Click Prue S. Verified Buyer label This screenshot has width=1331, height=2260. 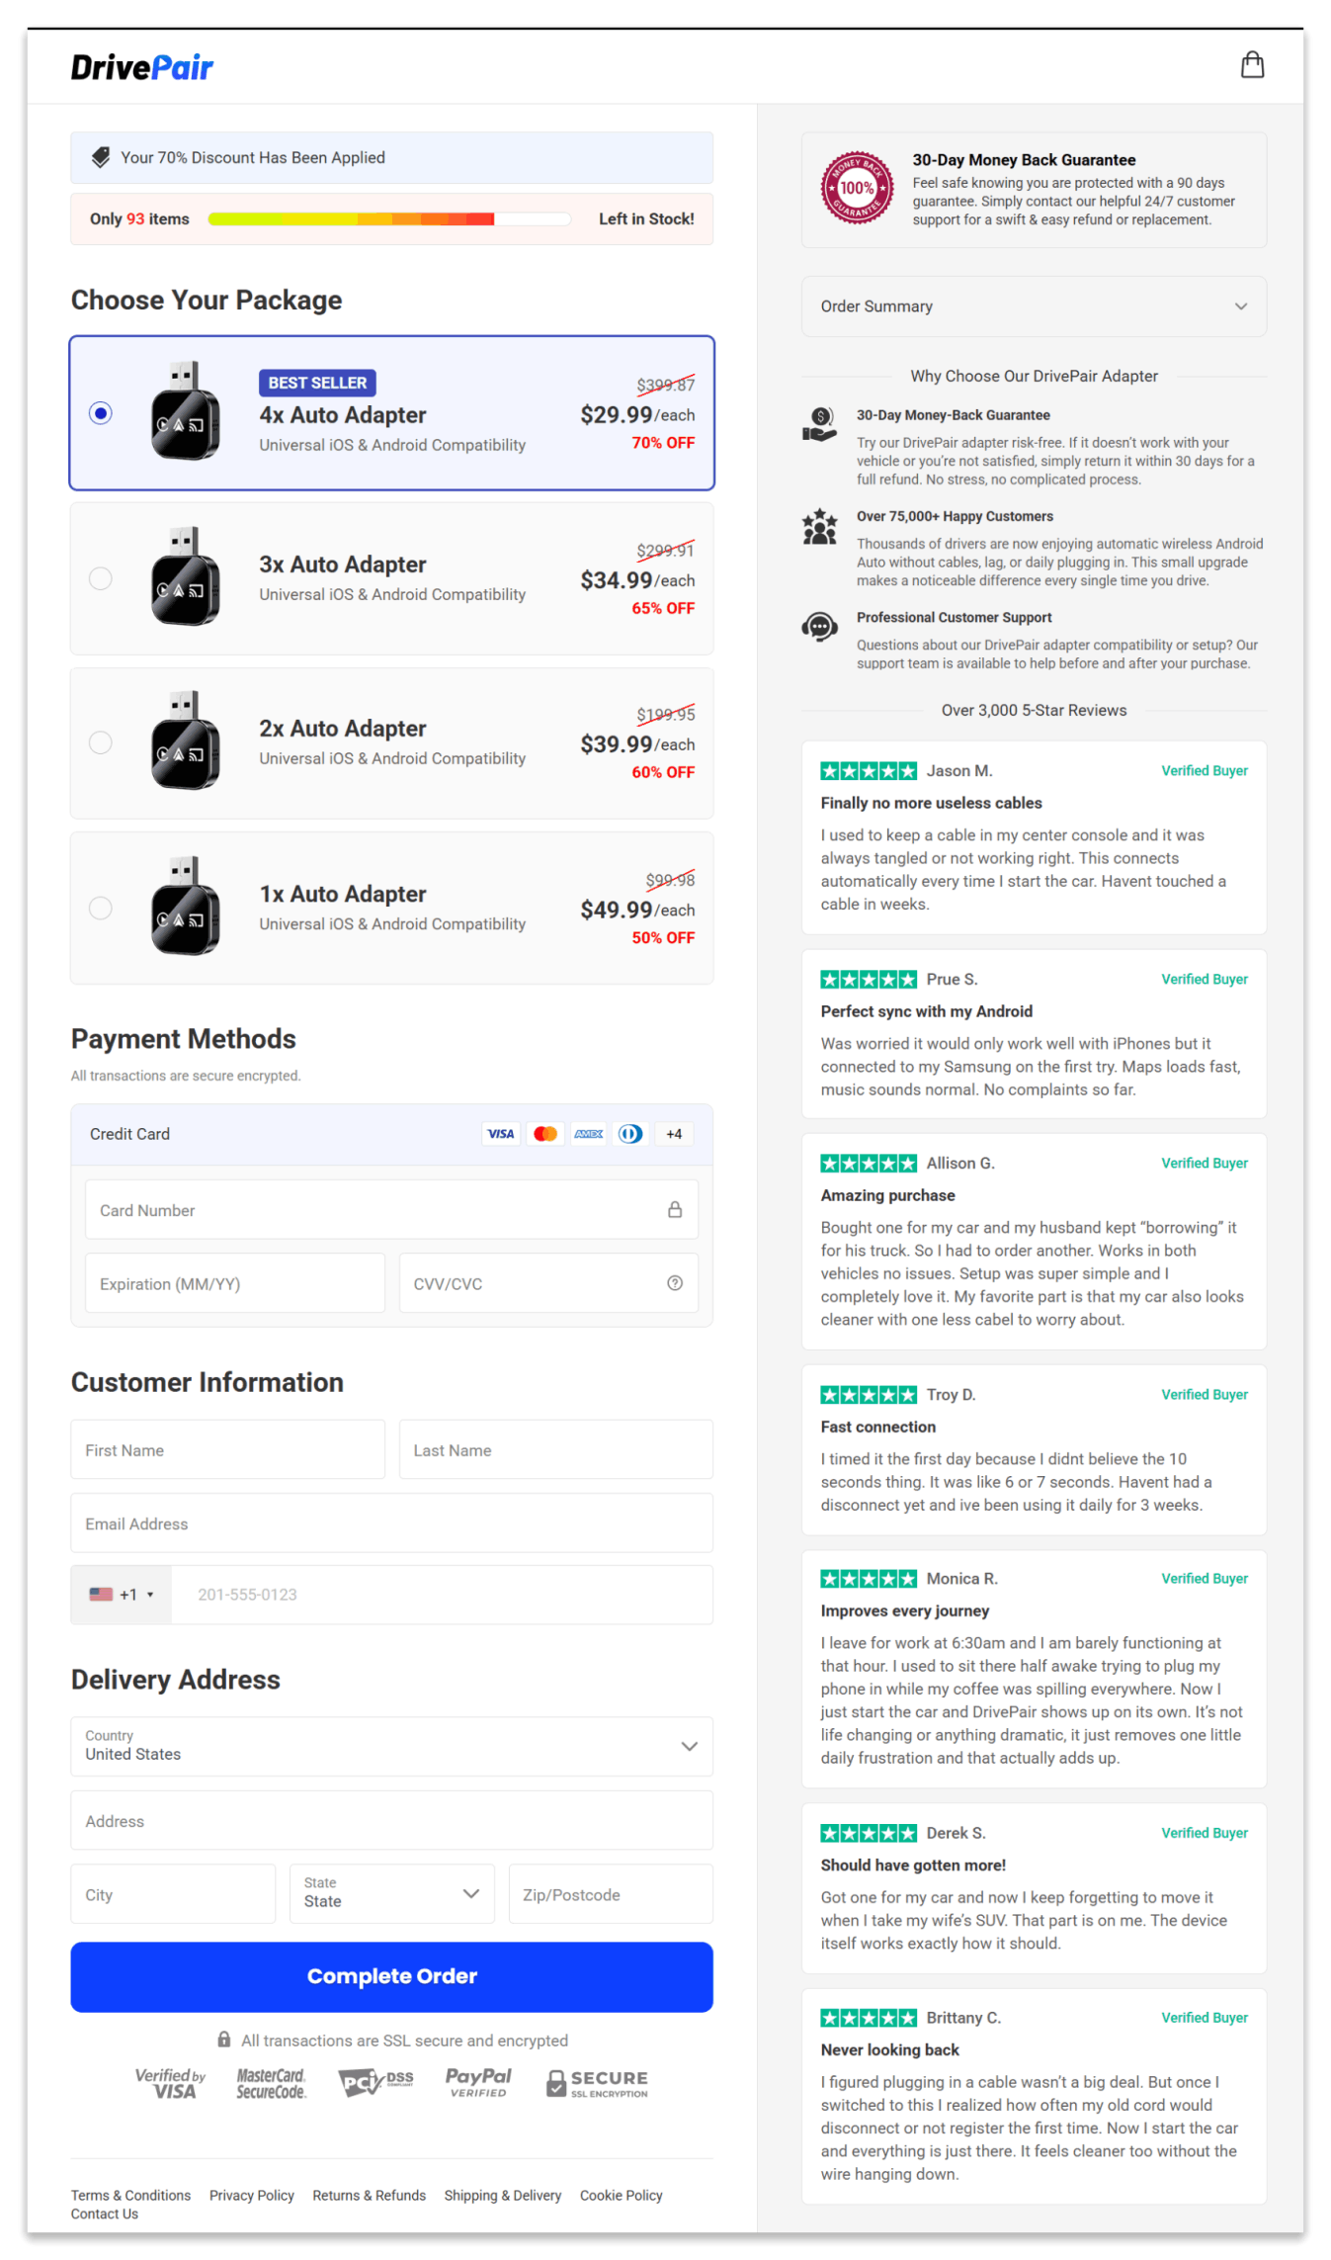pos(1205,979)
